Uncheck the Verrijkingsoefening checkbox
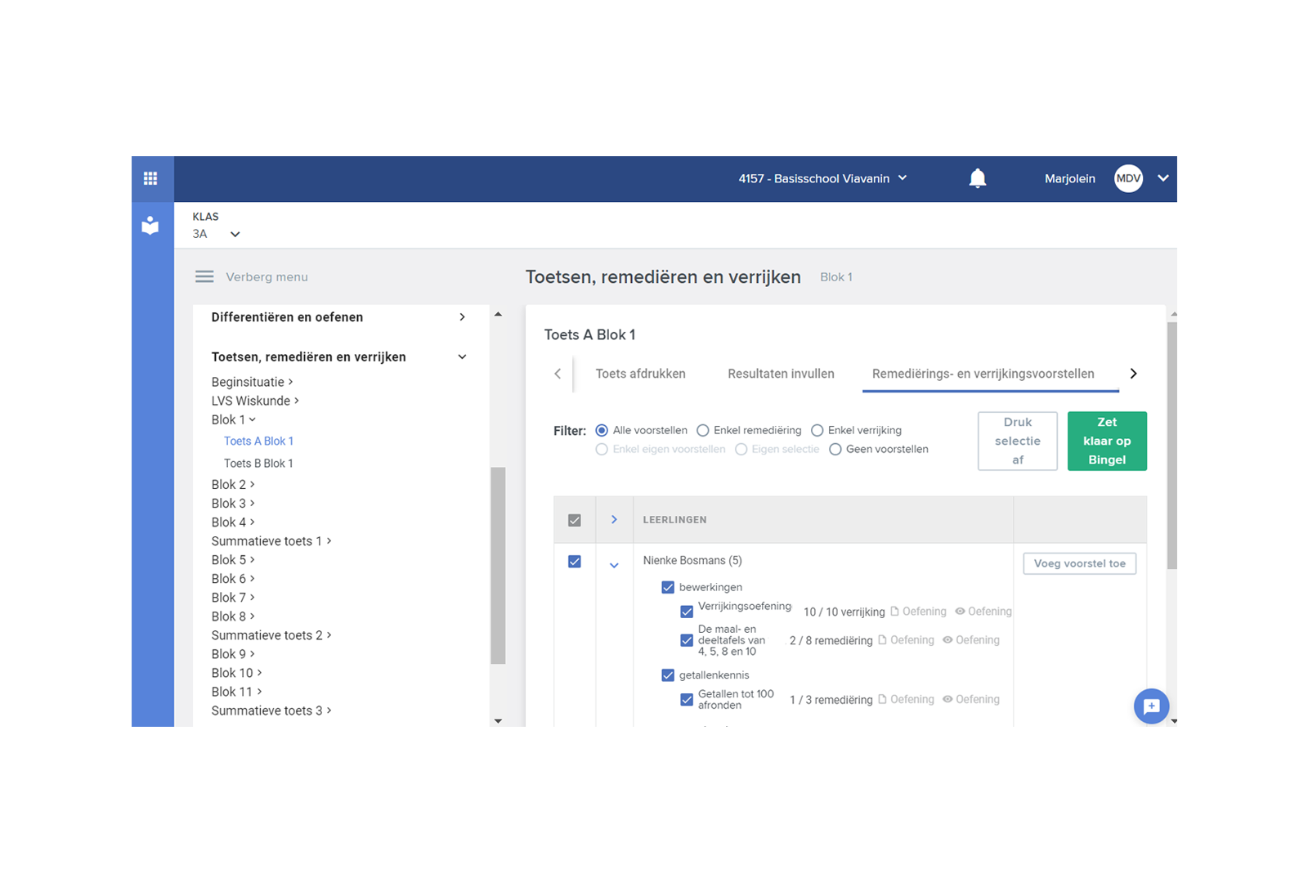This screenshot has width=1308, height=883. click(687, 612)
